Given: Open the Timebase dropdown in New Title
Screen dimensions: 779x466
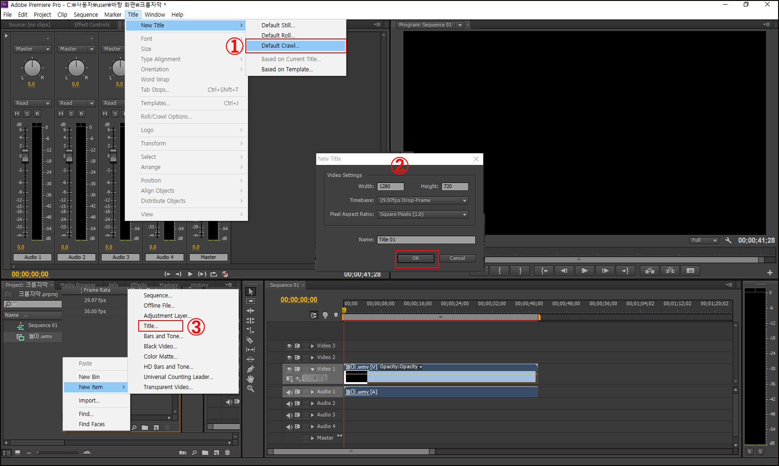Looking at the screenshot, I should (x=422, y=200).
